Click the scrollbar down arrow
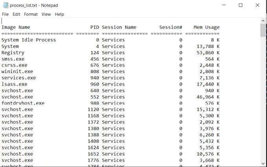This screenshot has height=167, width=267. pos(263,163)
